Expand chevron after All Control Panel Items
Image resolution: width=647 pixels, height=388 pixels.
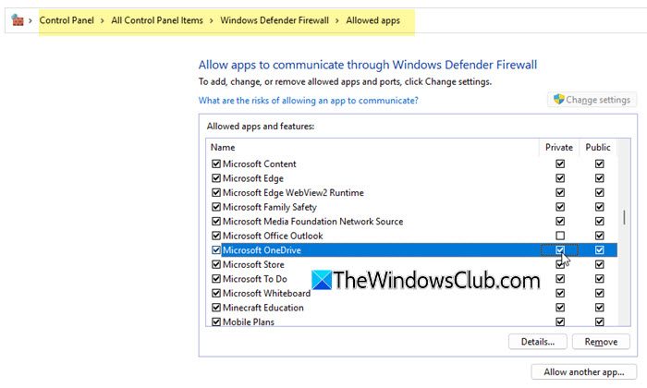pyautogui.click(x=212, y=20)
